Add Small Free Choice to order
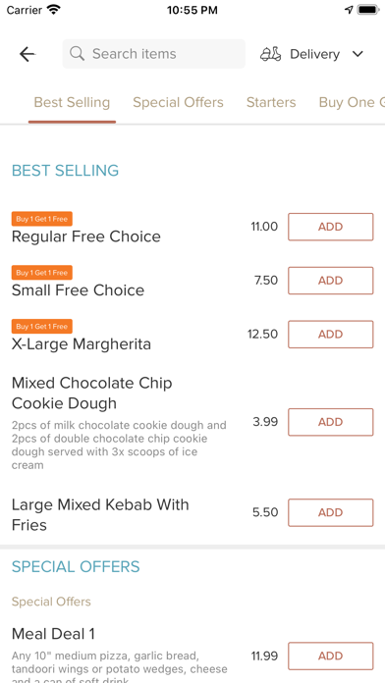385x683 pixels. [331, 281]
